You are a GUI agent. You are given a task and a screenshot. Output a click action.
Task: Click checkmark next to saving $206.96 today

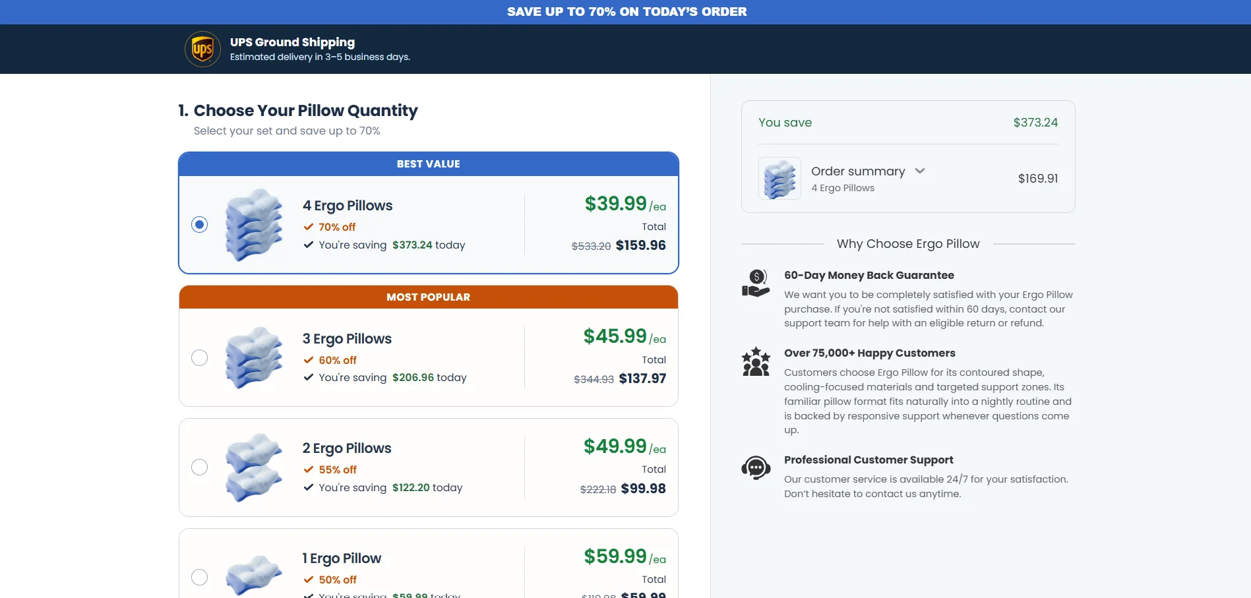[308, 377]
